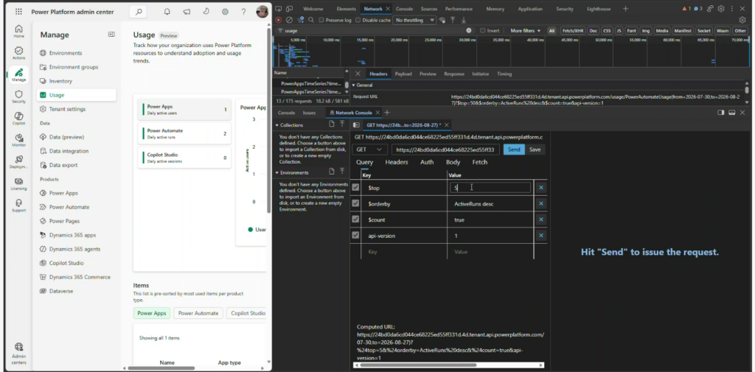Switch to the Elements DevTools tab
Image resolution: width=755 pixels, height=372 pixels.
pos(347,9)
